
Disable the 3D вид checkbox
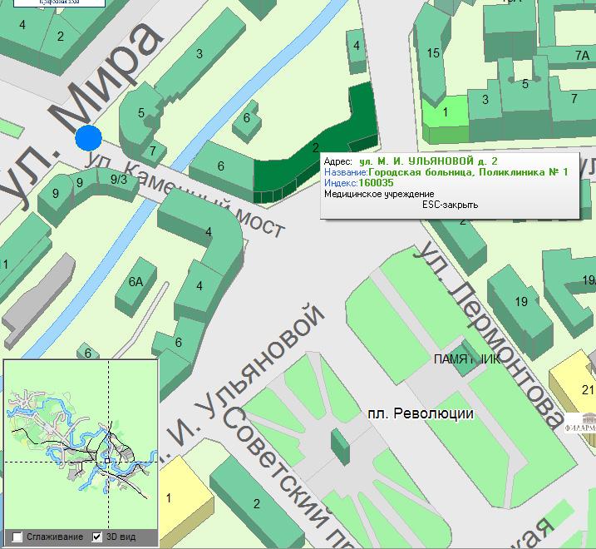pyautogui.click(x=96, y=537)
